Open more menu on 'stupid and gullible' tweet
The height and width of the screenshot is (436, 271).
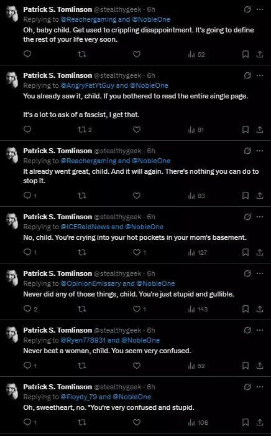tap(260, 273)
